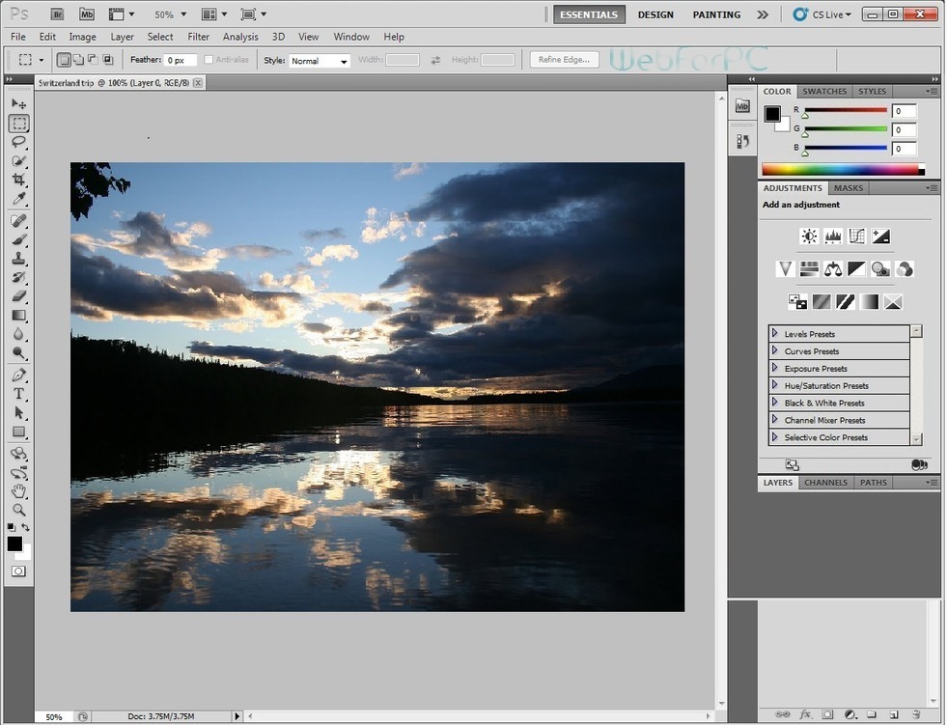
Task: Select the Crop tool
Action: click(18, 181)
